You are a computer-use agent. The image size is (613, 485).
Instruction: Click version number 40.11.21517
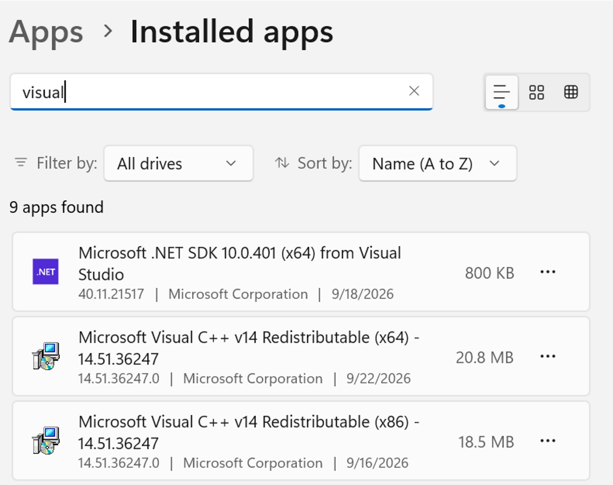coord(111,294)
